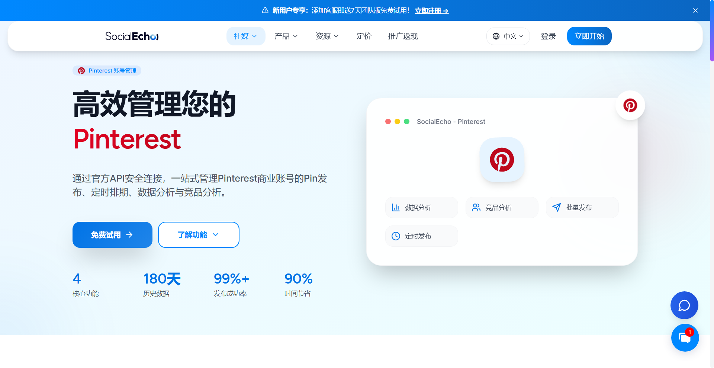Image resolution: width=714 pixels, height=368 pixels.
Task: Click the yellow window dot
Action: click(x=397, y=122)
